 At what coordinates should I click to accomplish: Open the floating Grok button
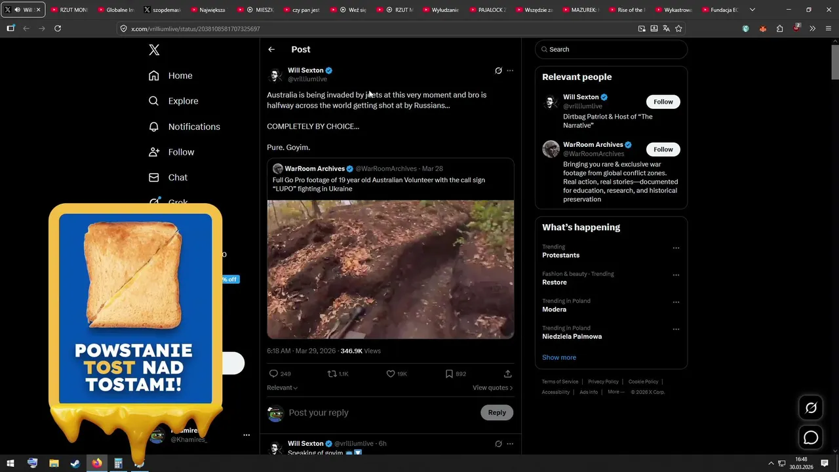811,408
